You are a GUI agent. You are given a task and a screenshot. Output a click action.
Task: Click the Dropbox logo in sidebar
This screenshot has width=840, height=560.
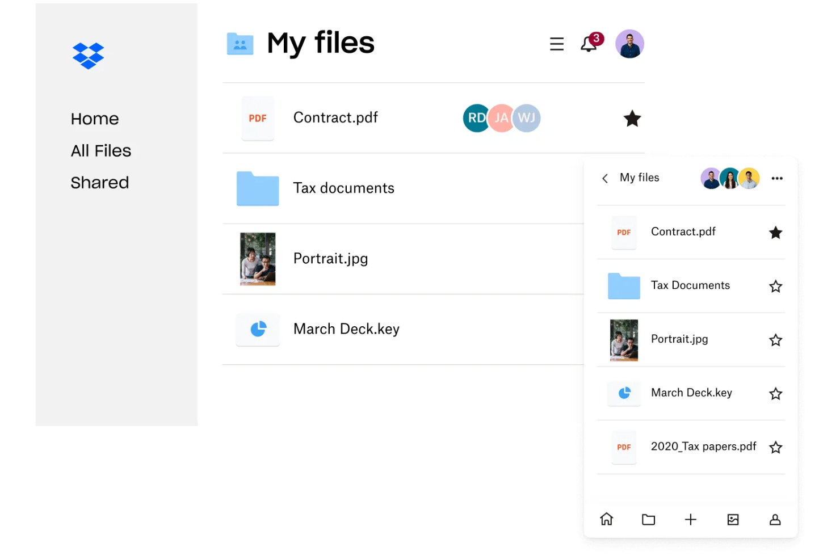click(88, 56)
